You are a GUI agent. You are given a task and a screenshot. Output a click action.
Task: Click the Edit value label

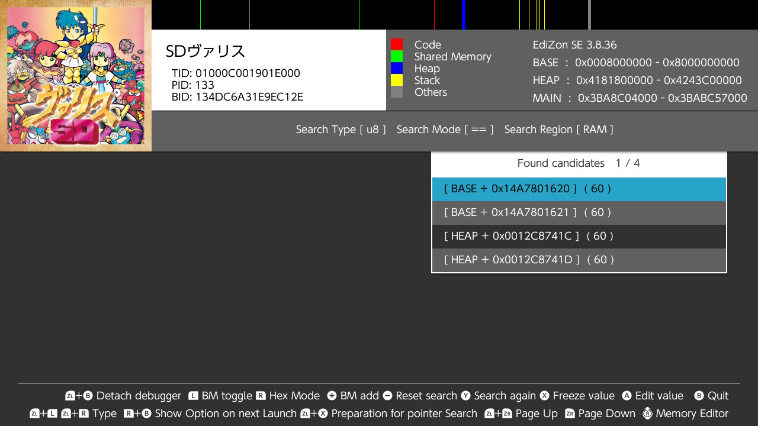pyautogui.click(x=659, y=396)
